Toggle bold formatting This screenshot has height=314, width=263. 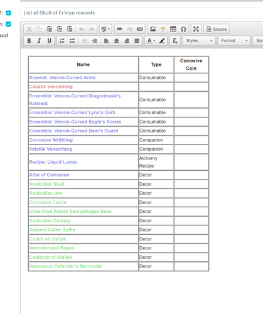coord(29,41)
